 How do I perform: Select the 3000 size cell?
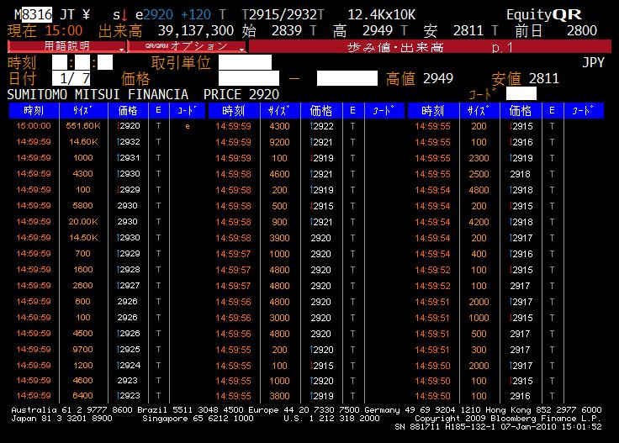click(x=279, y=318)
